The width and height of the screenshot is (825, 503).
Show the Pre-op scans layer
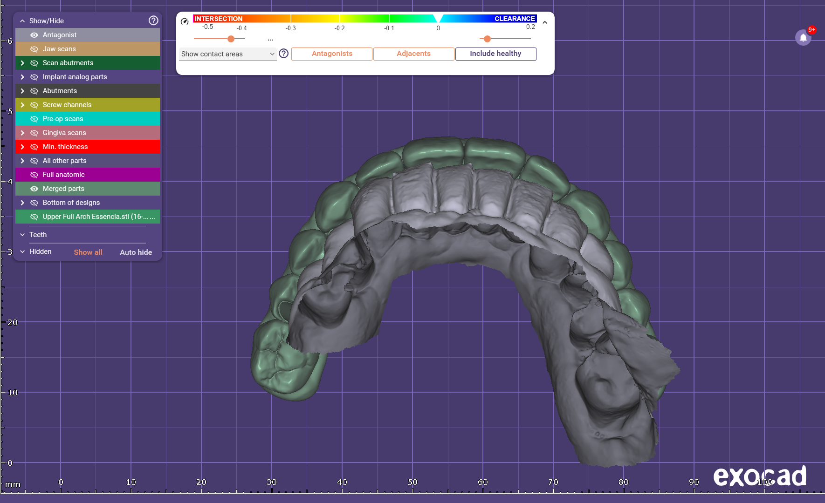pos(34,119)
